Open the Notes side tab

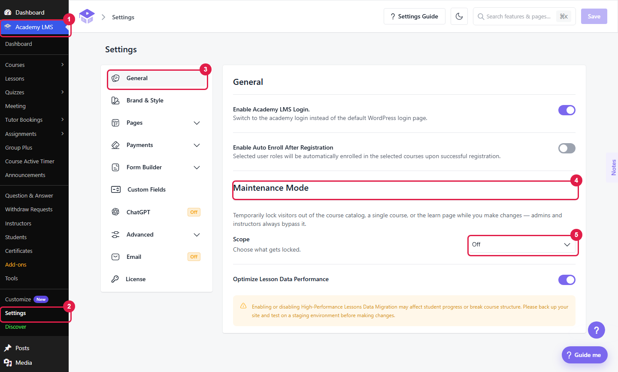(x=613, y=168)
